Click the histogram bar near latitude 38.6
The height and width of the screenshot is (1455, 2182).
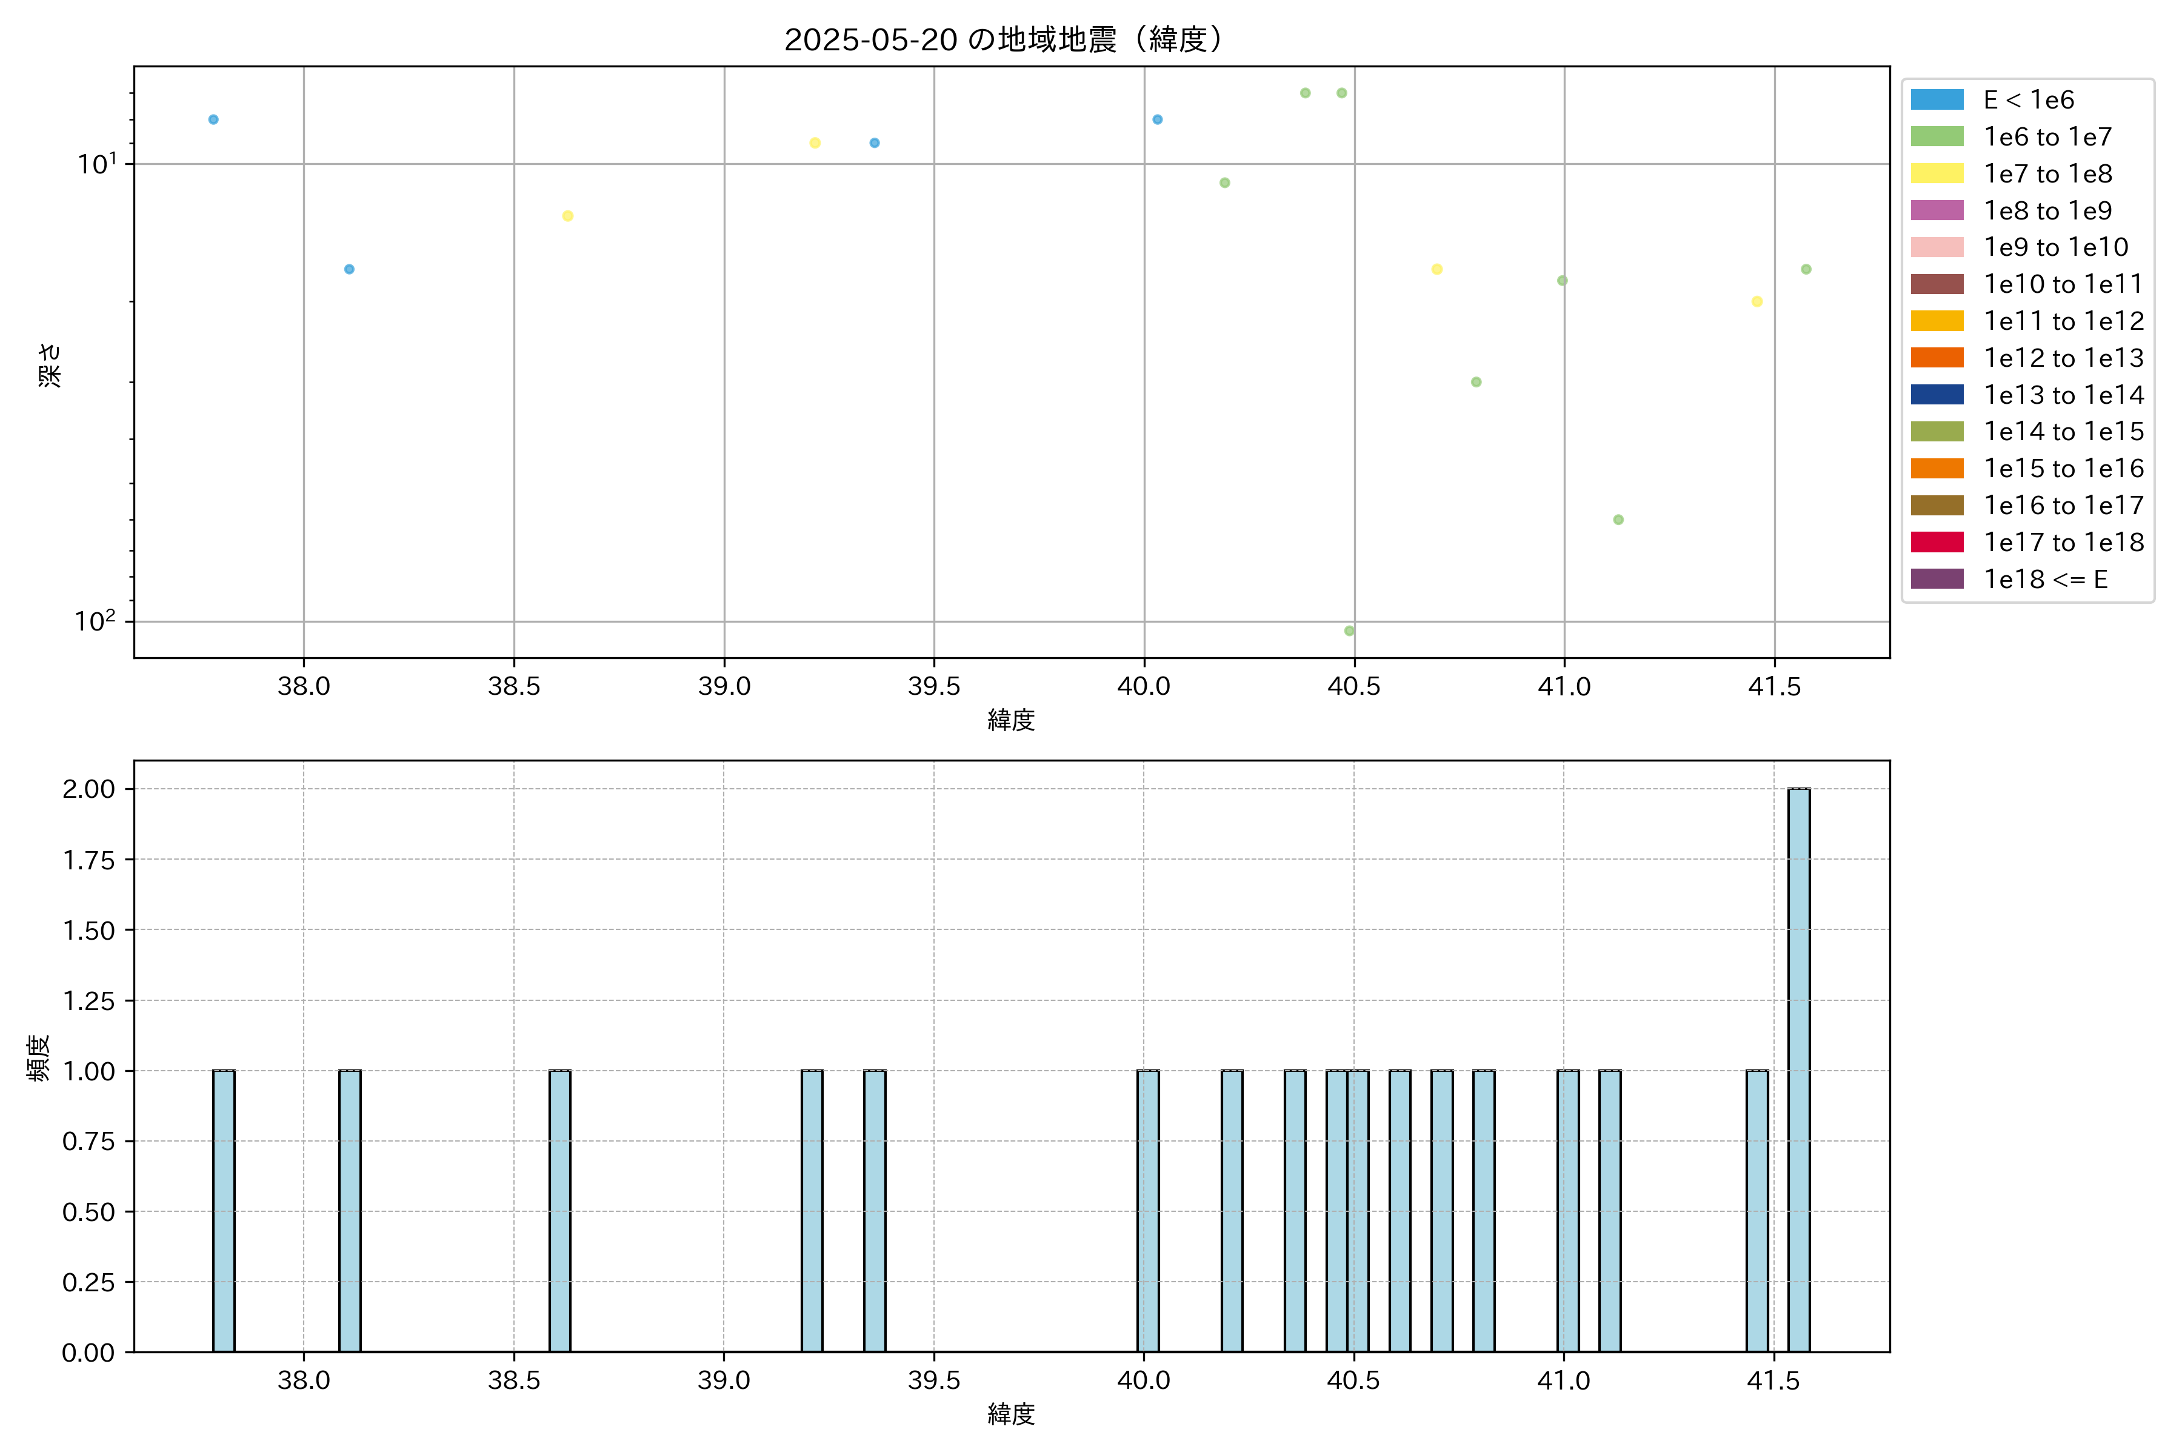tap(559, 1210)
